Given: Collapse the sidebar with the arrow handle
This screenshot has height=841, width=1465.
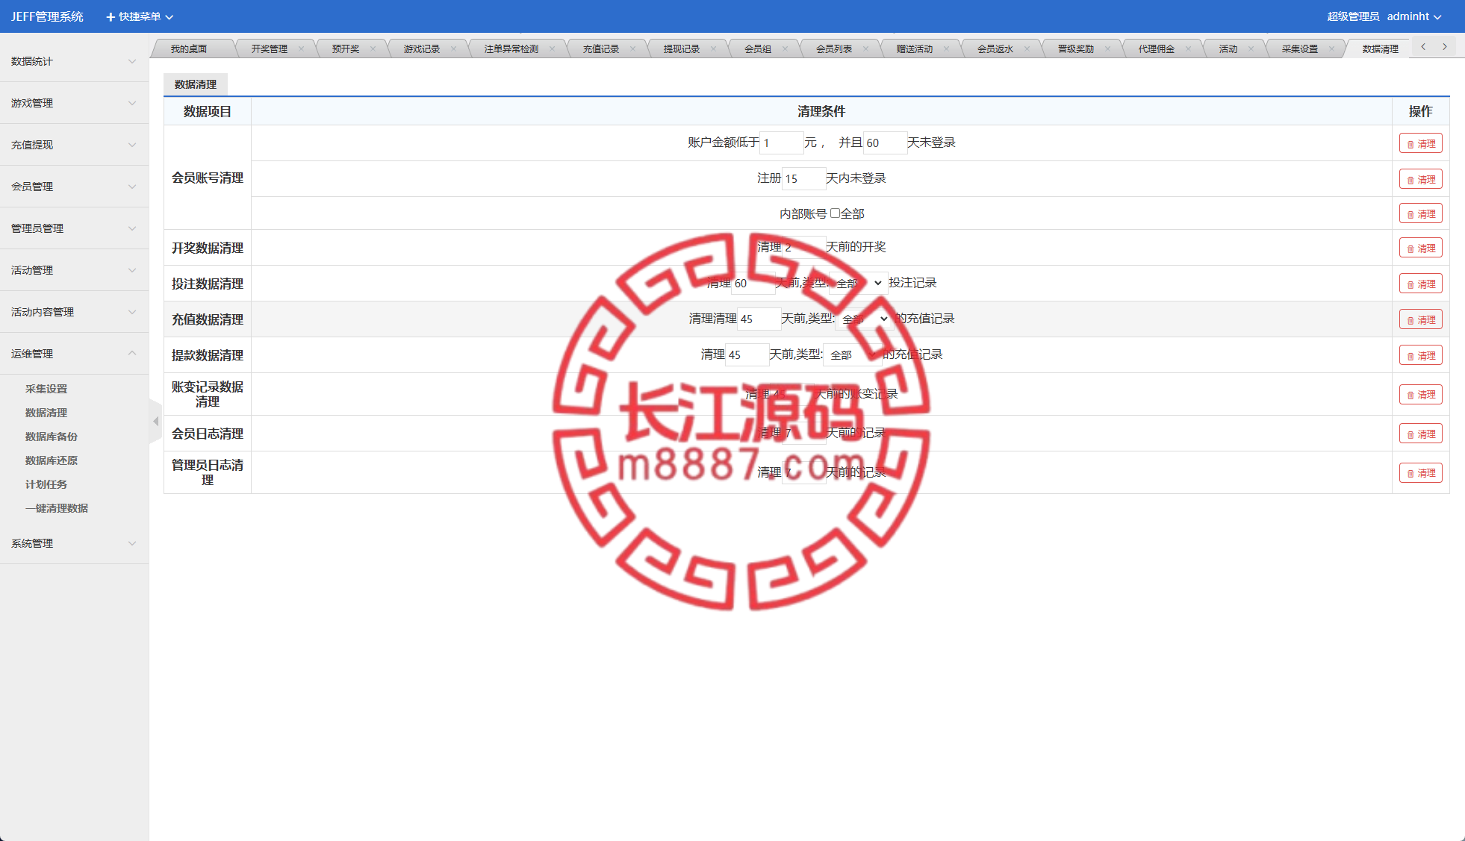Looking at the screenshot, I should pyautogui.click(x=155, y=422).
